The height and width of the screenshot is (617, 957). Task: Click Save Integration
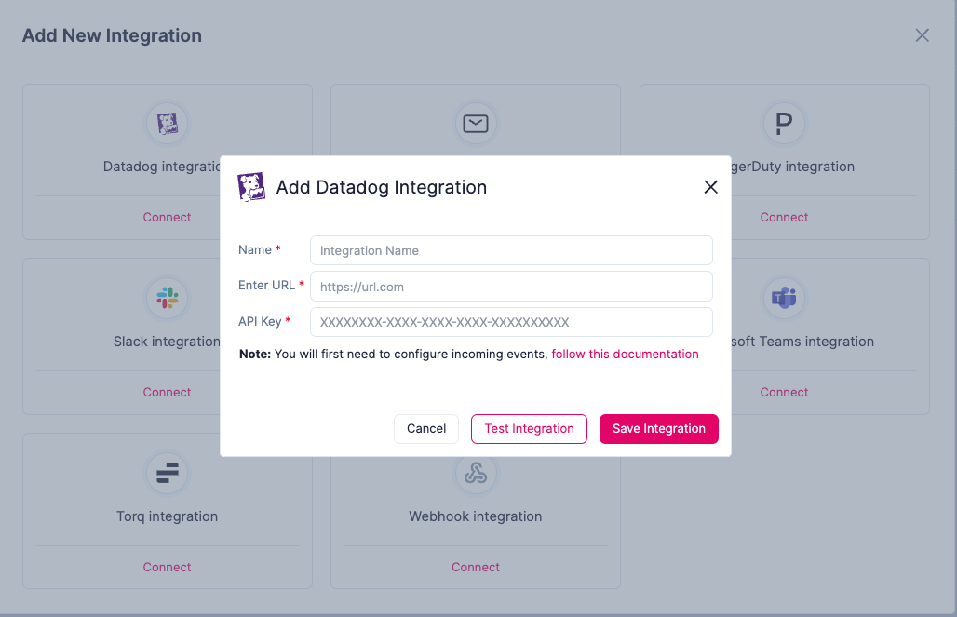(658, 429)
